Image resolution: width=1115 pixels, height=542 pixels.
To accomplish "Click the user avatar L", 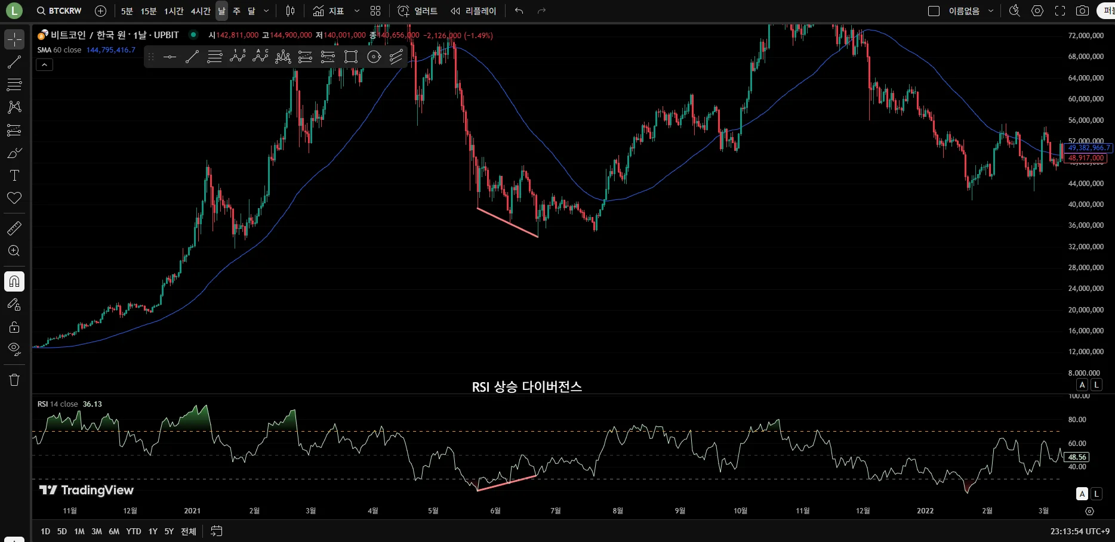I will pos(14,11).
